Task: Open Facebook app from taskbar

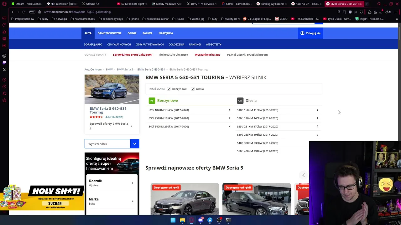Action: point(210,220)
